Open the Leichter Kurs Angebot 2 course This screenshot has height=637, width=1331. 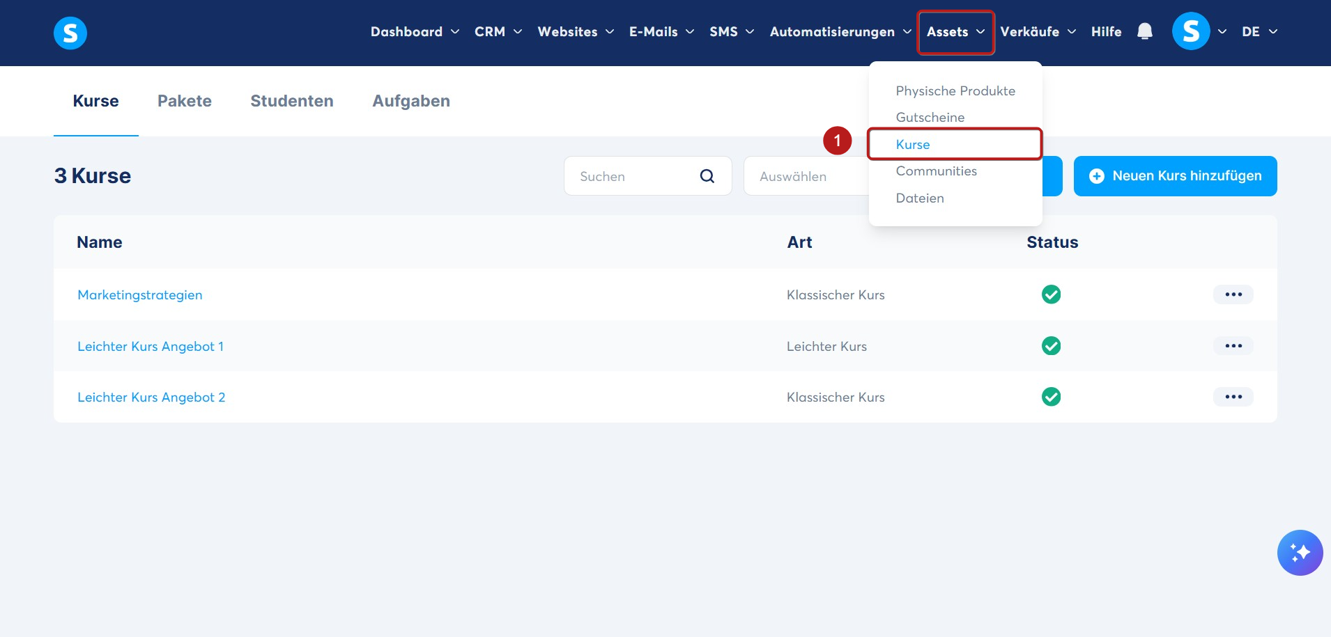pyautogui.click(x=151, y=398)
